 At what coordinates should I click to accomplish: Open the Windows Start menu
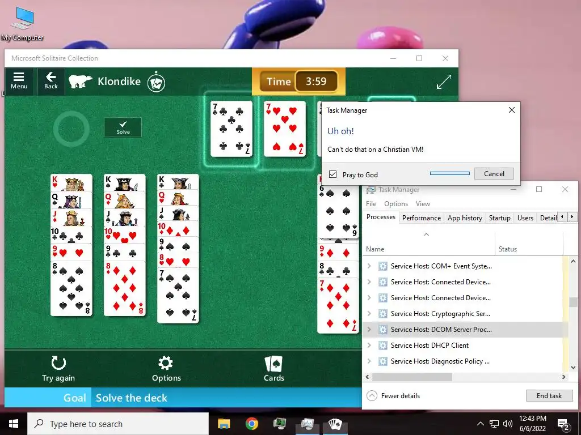pyautogui.click(x=14, y=424)
